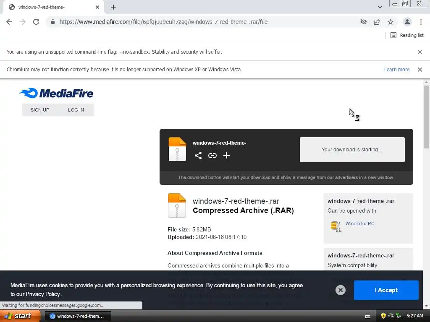Click the page vertical scrollbar thumb
The image size is (430, 322).
click(426, 117)
